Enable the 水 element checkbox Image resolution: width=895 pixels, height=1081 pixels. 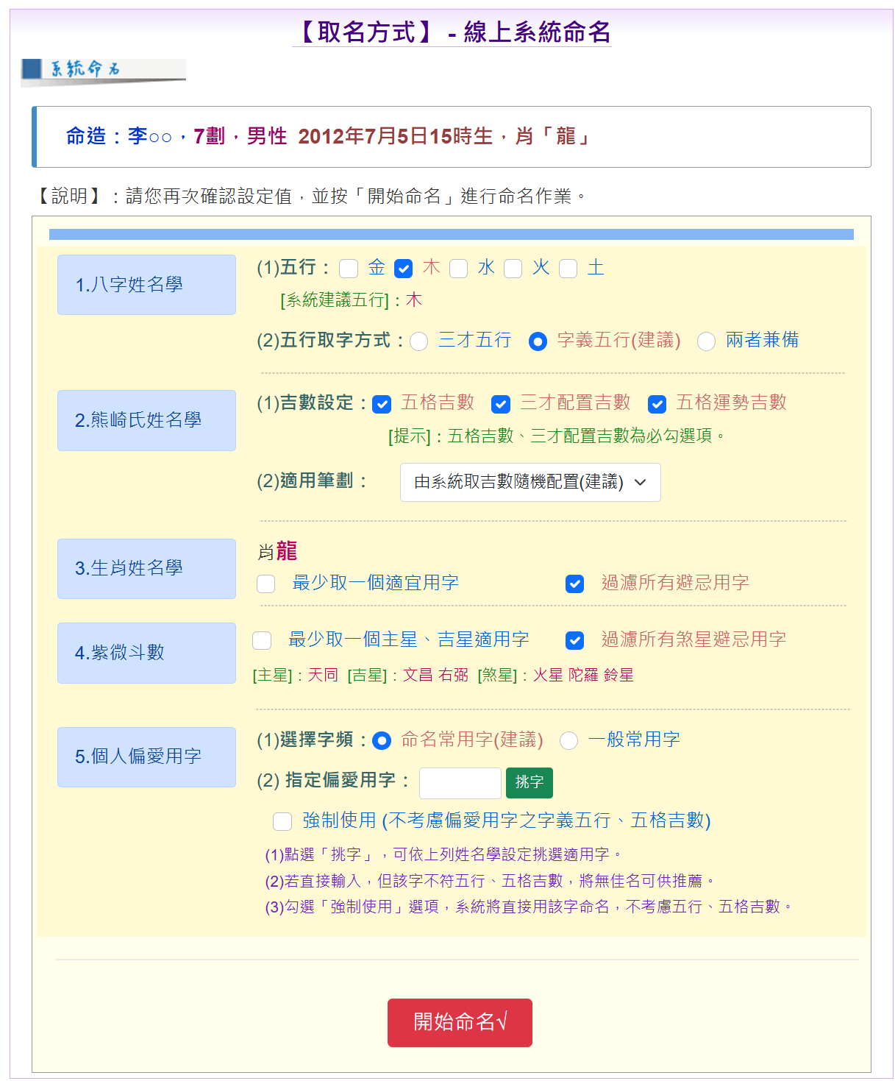pos(458,269)
